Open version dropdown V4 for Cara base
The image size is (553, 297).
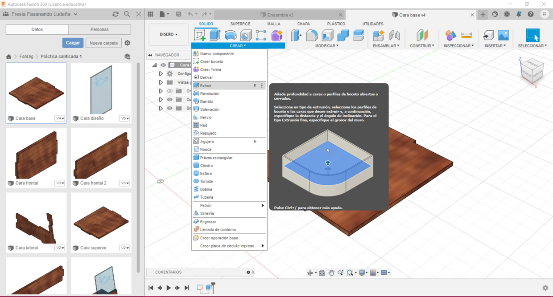pos(60,118)
